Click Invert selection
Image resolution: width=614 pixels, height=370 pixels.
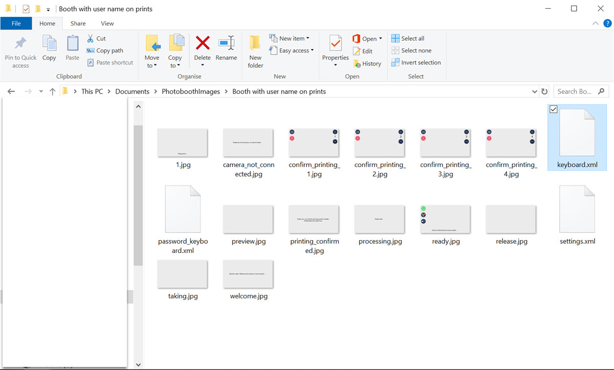tap(416, 62)
